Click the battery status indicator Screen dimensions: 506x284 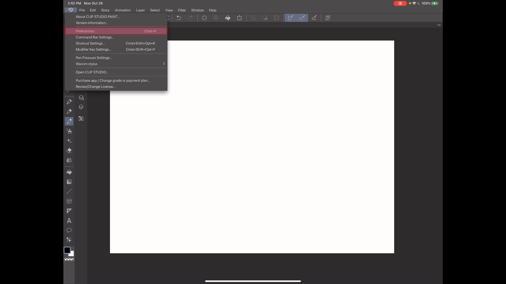point(435,3)
